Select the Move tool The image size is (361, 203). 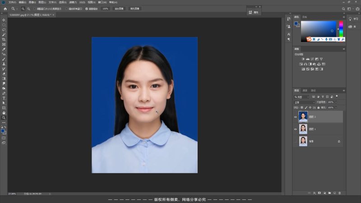point(4,20)
